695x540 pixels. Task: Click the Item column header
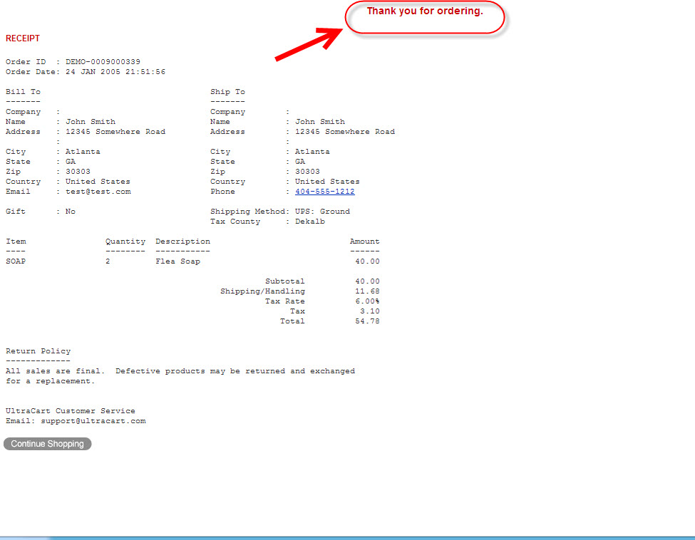[16, 242]
